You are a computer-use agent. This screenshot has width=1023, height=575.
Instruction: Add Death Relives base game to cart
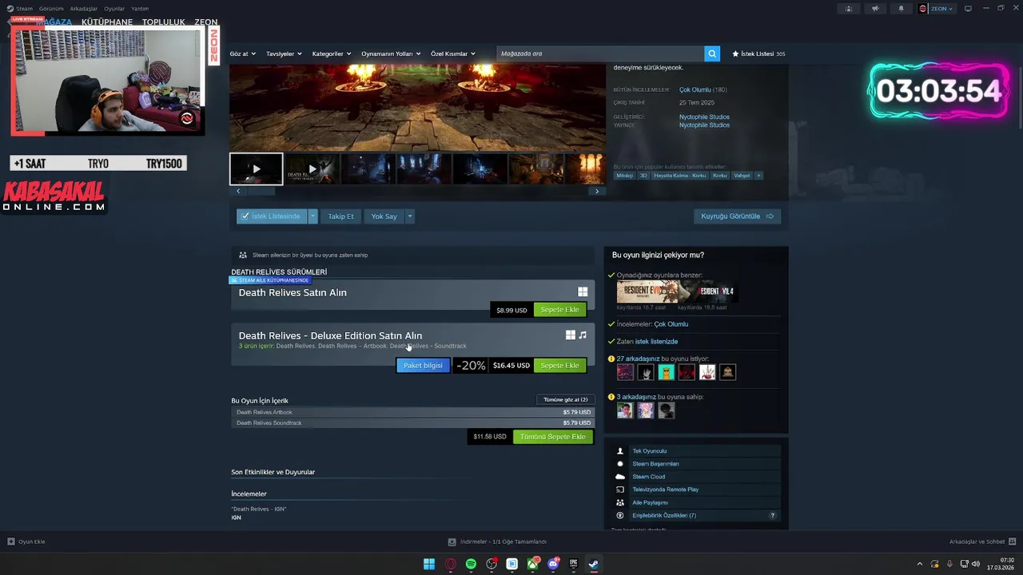pyautogui.click(x=559, y=310)
